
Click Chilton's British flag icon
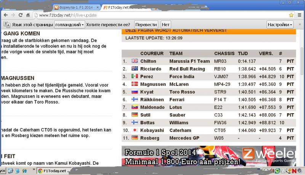point(135,61)
